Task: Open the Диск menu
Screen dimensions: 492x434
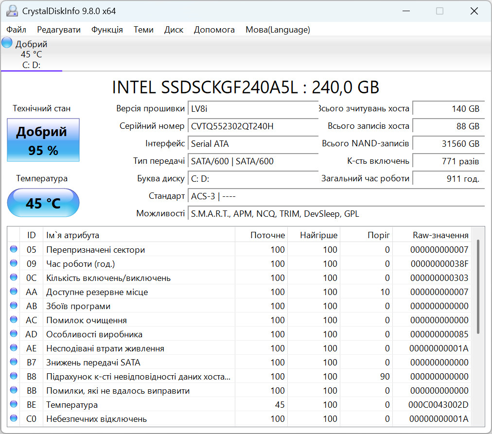Action: (x=174, y=30)
